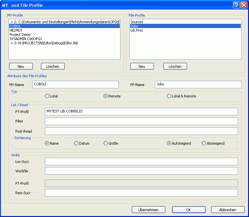The width and height of the screenshot is (249, 217).
Task: Click the Post-Read text field
Action: tap(141, 131)
